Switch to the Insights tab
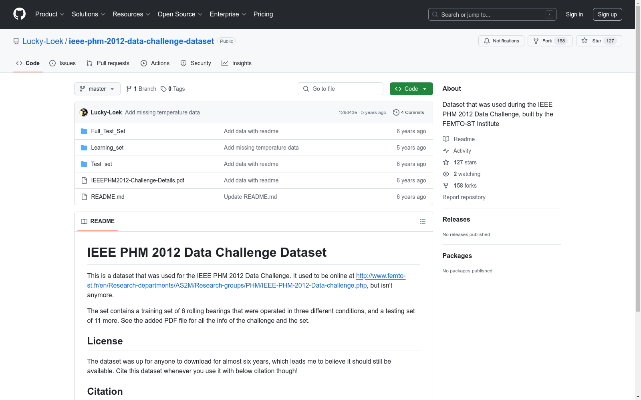Viewport: 641px width, 400px height. coord(237,63)
